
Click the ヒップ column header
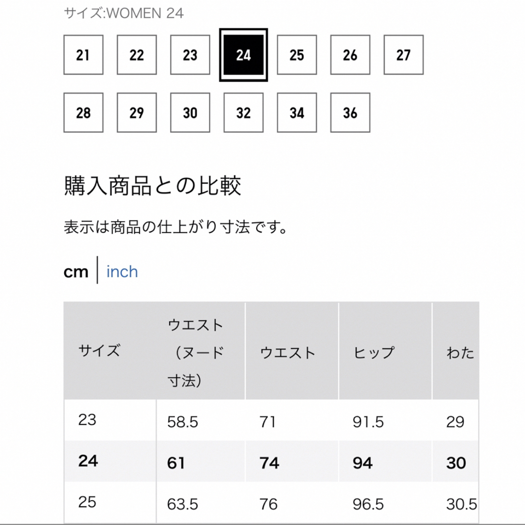click(385, 351)
